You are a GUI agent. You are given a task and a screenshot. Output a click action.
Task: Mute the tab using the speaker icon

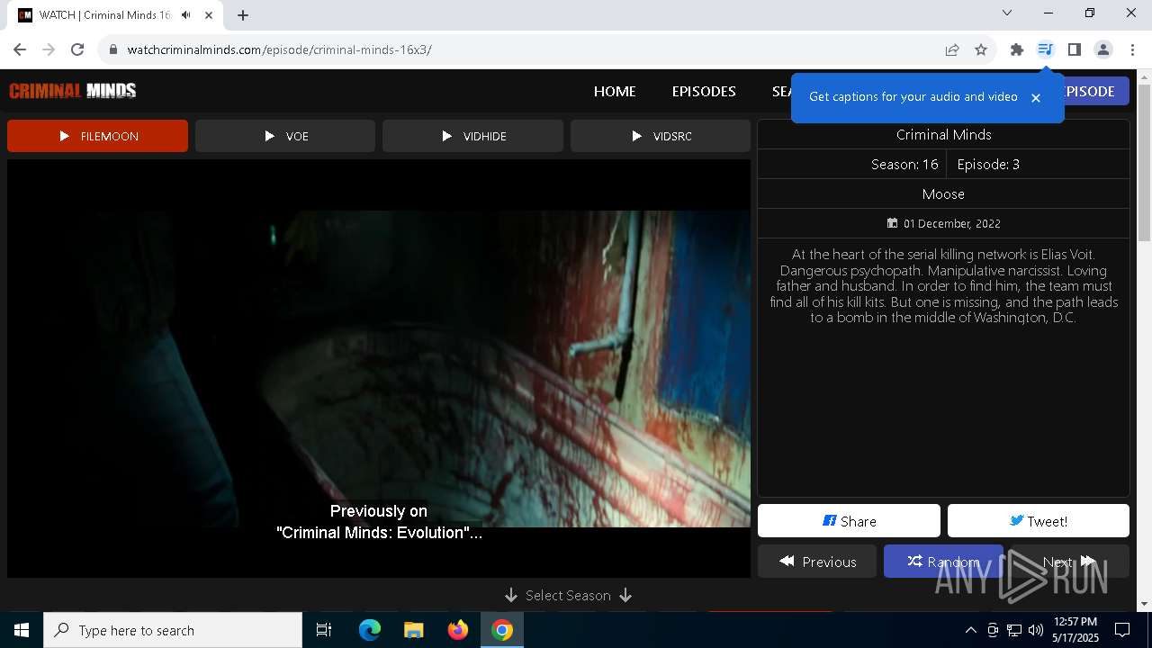point(185,14)
